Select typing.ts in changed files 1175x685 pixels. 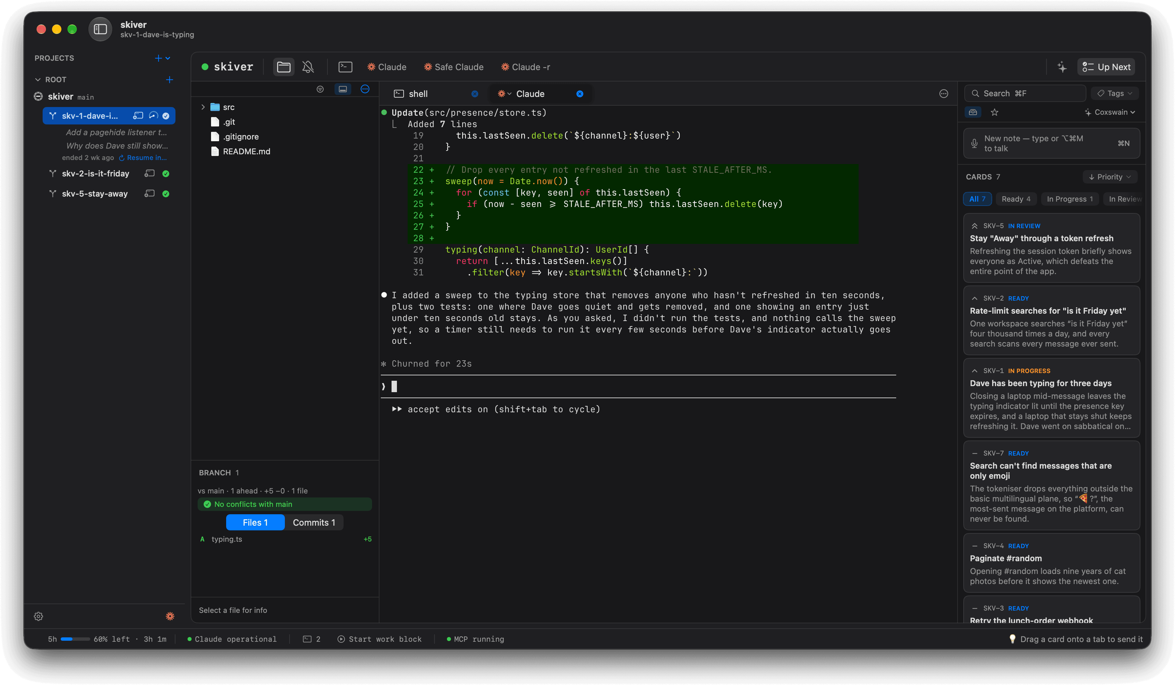click(285, 539)
